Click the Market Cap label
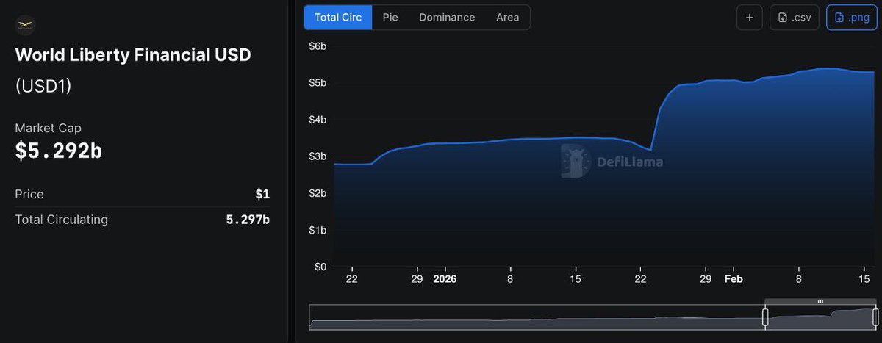The image size is (882, 343). point(48,128)
